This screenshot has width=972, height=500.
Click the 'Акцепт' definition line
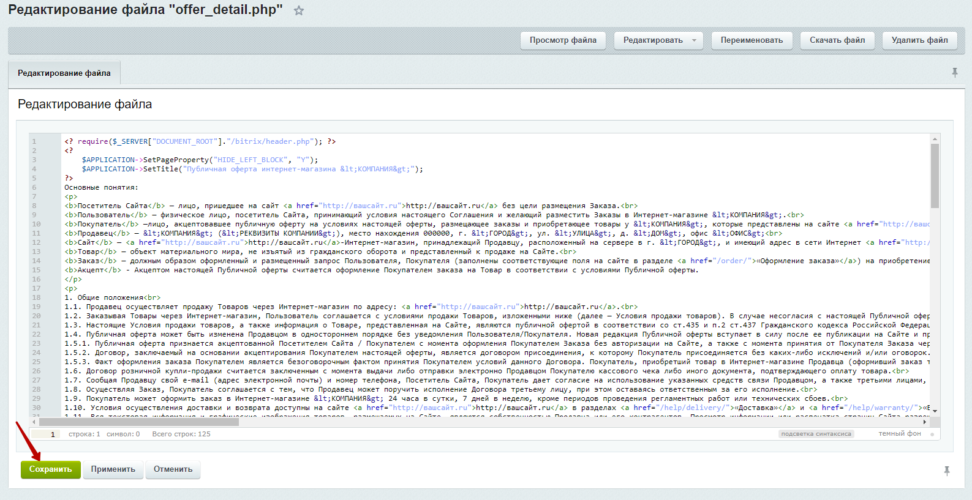point(382,270)
